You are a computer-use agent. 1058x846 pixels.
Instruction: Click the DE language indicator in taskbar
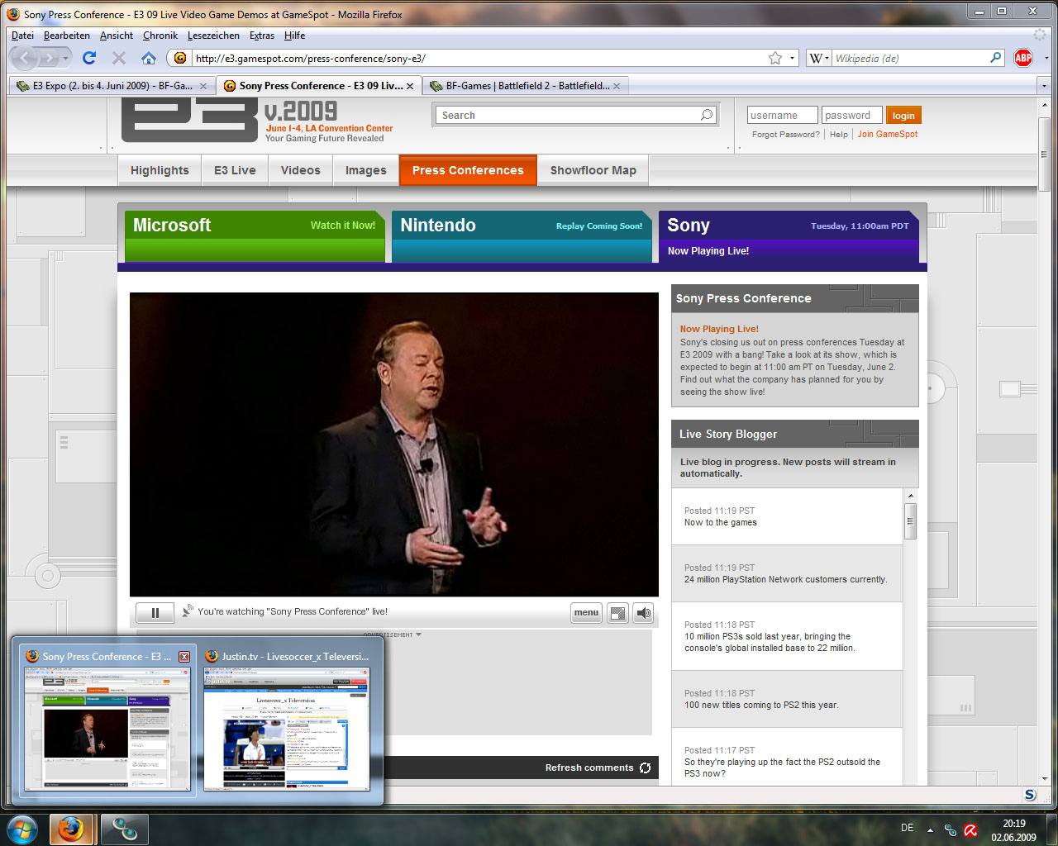click(907, 828)
